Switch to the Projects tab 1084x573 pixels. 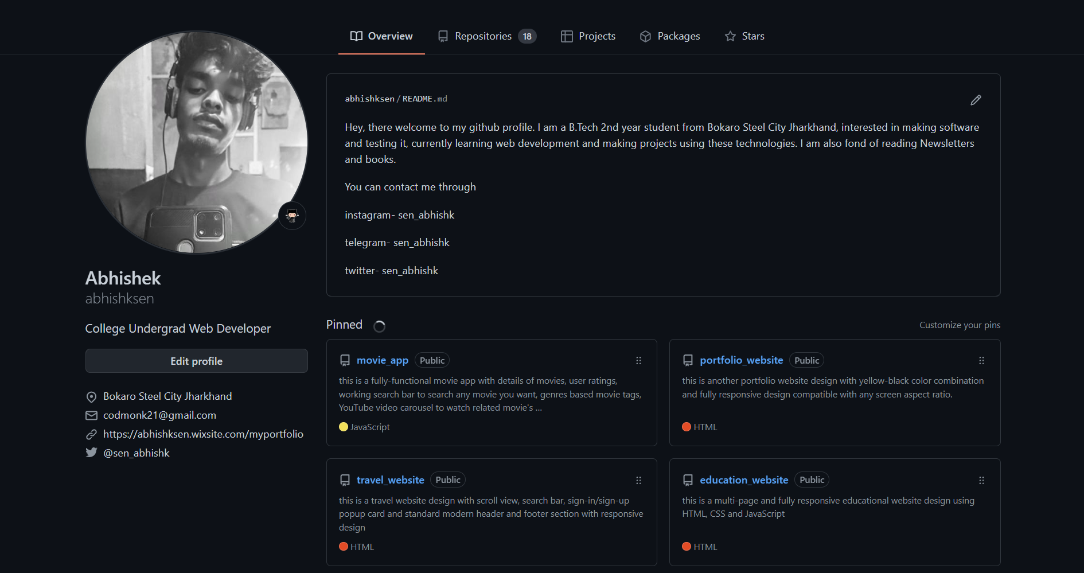588,36
